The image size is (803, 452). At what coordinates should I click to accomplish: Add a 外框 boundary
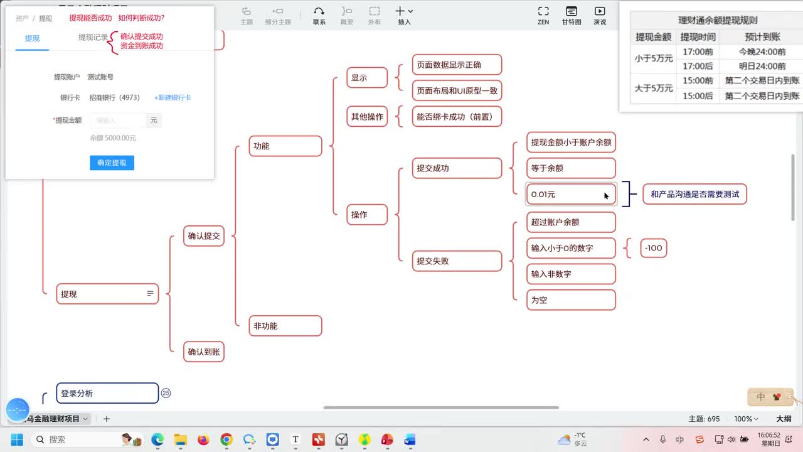click(375, 16)
